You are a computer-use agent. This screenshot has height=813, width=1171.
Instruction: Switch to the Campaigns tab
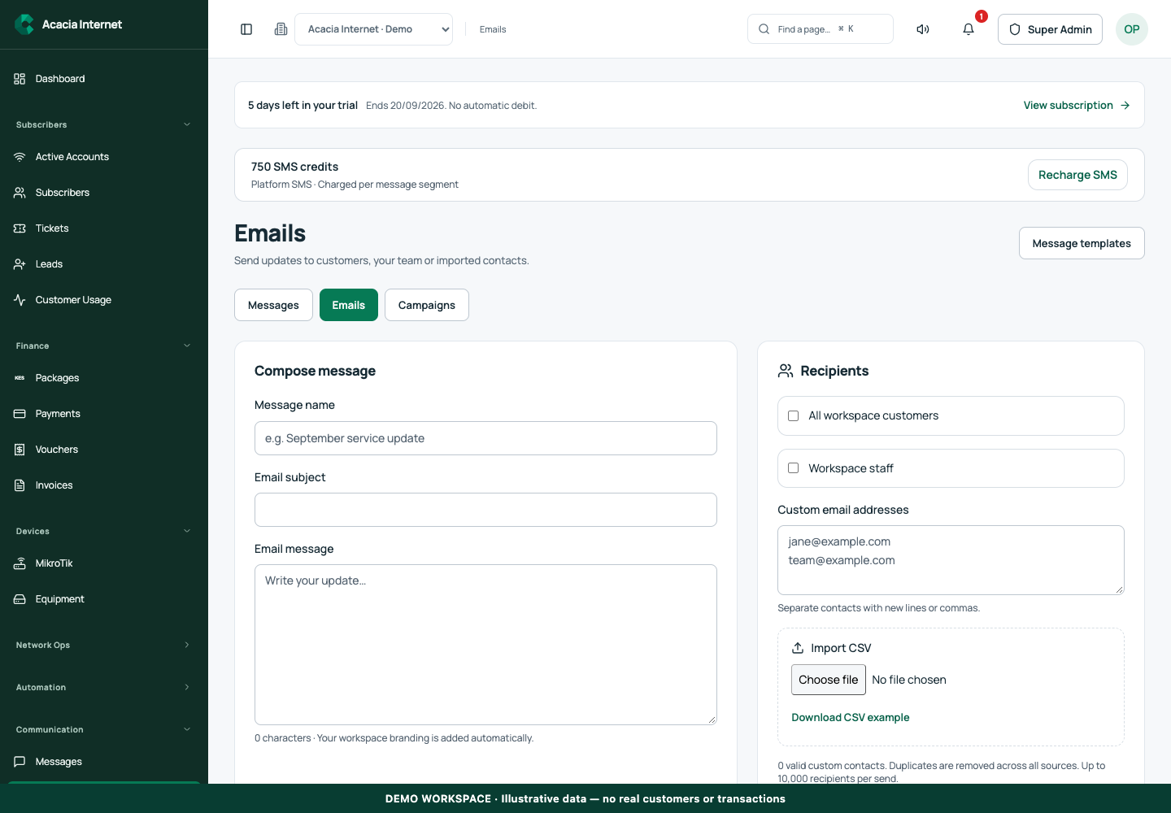click(x=427, y=305)
